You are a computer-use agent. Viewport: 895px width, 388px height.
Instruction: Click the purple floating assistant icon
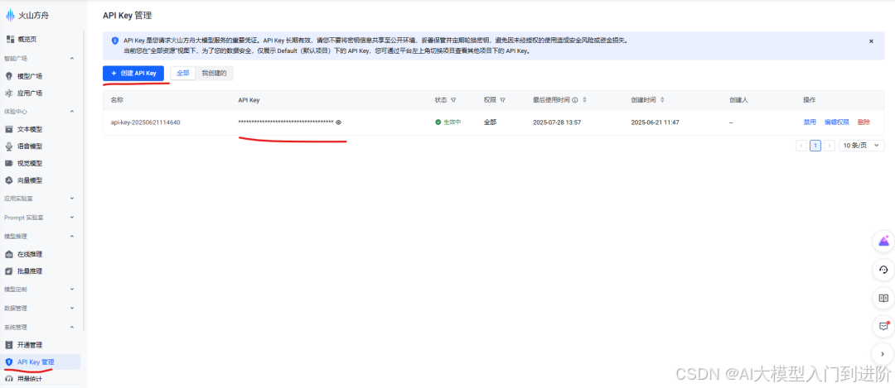[883, 241]
